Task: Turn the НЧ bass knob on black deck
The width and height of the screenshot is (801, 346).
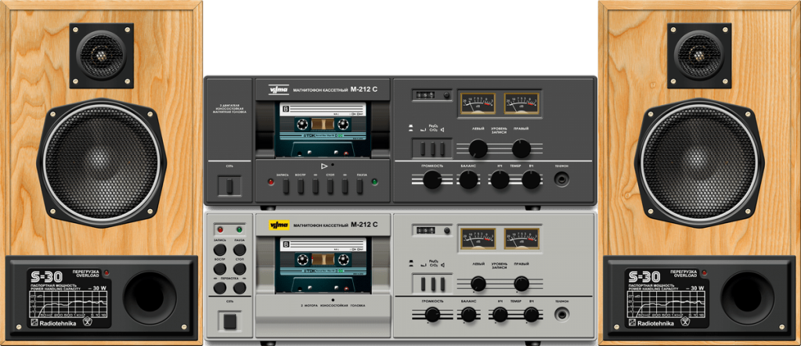Action: point(500,180)
